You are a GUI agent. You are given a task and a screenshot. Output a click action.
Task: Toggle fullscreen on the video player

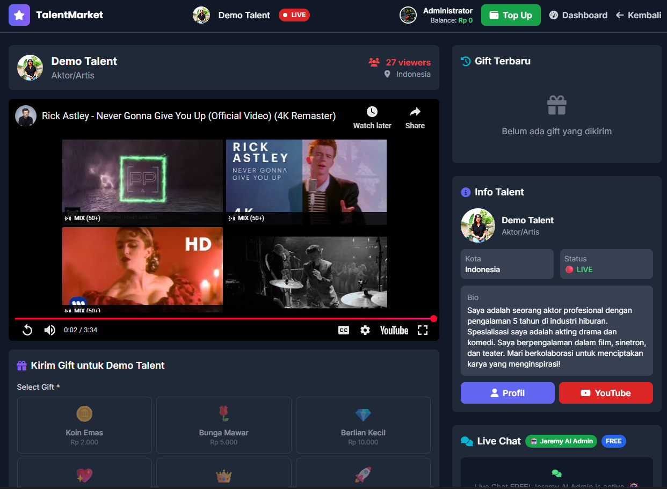423,330
